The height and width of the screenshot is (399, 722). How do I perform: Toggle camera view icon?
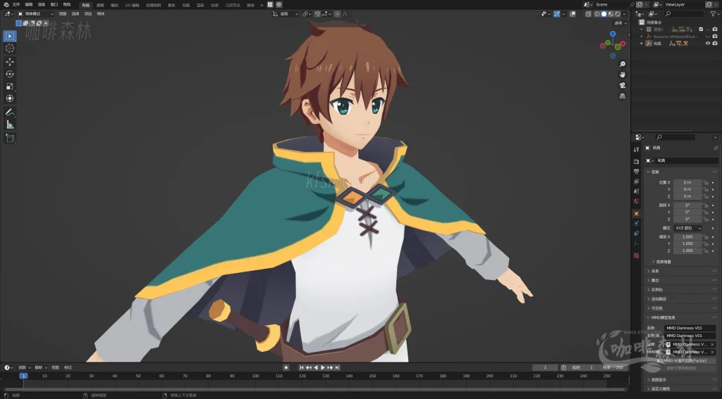coord(623,86)
